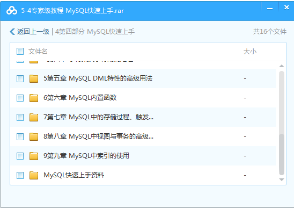Click folder icon of 8第八章 视图与事务 row
This screenshot has width=294, height=209.
click(x=34, y=136)
